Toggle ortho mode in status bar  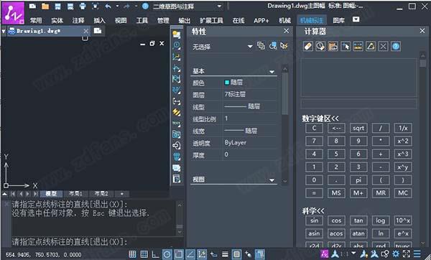tap(155, 254)
